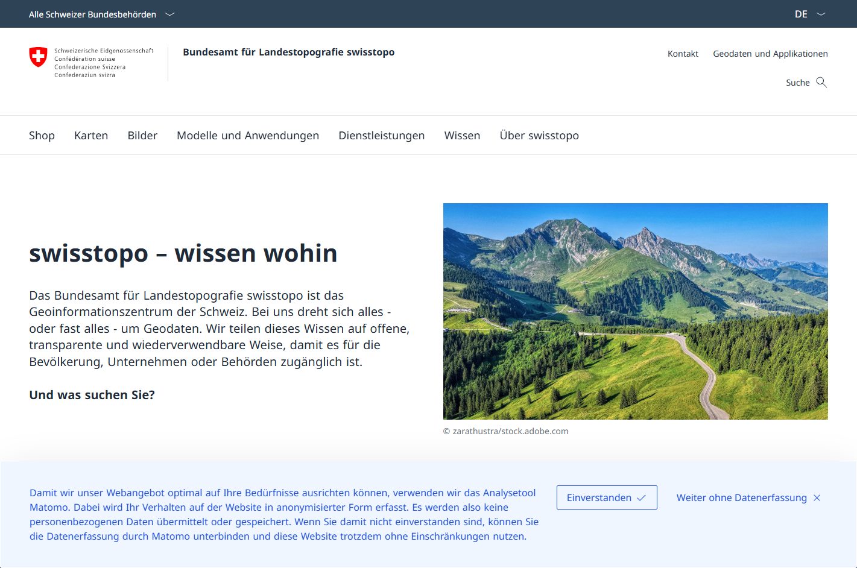
Task: Open Über swisstopo menu
Action: (539, 136)
